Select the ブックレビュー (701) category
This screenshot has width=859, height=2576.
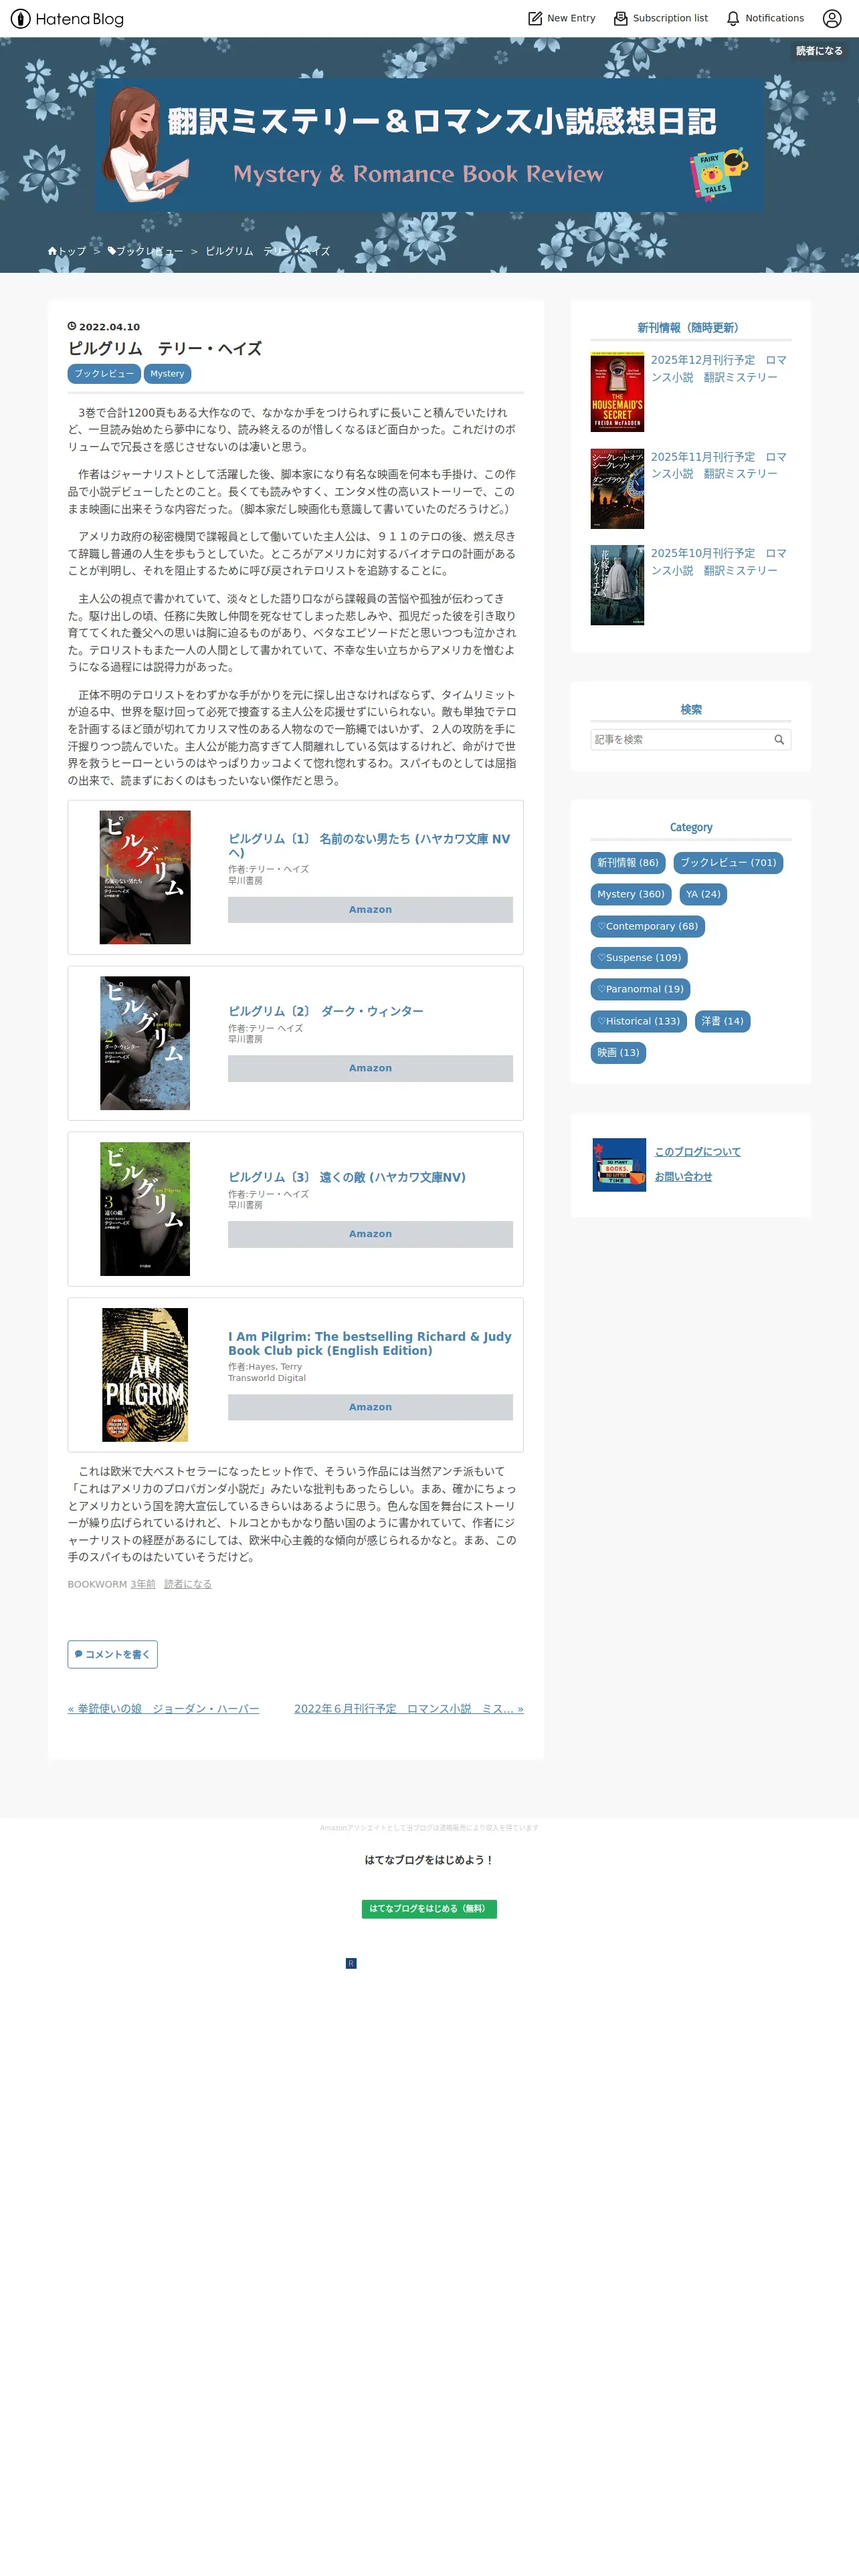point(728,863)
